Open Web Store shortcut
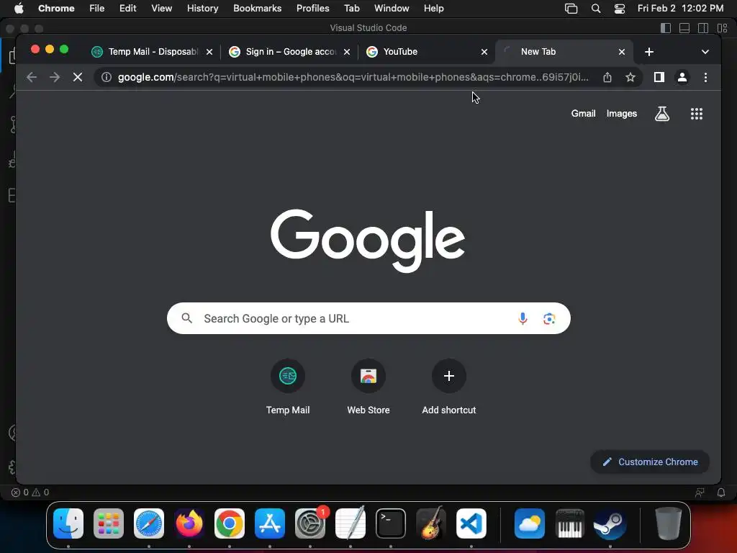Viewport: 737px width, 553px height. 368,387
